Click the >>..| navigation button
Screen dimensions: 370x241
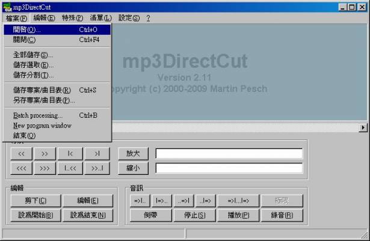coord(97,168)
